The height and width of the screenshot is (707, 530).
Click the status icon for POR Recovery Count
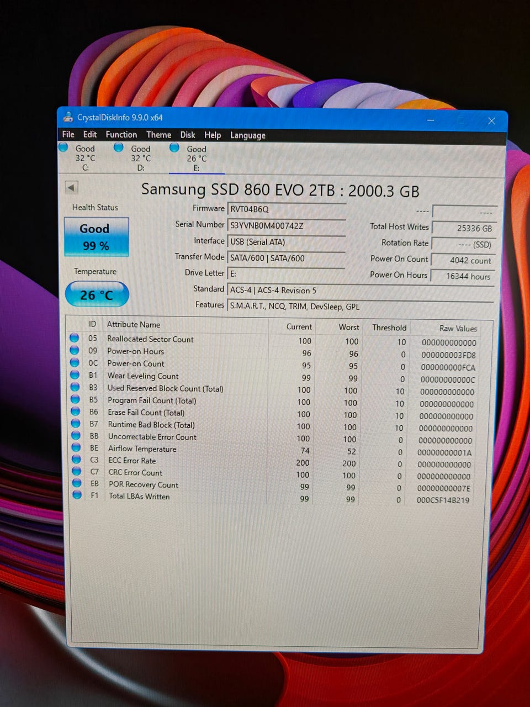click(77, 483)
